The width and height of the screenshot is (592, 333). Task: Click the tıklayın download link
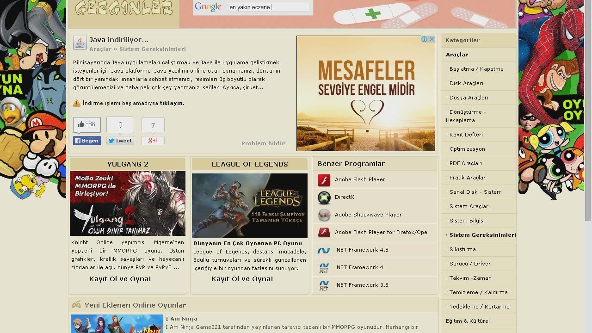click(x=172, y=103)
